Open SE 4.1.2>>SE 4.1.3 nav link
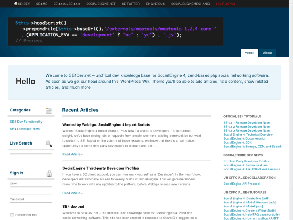The image size is (293, 220). [67, 4]
